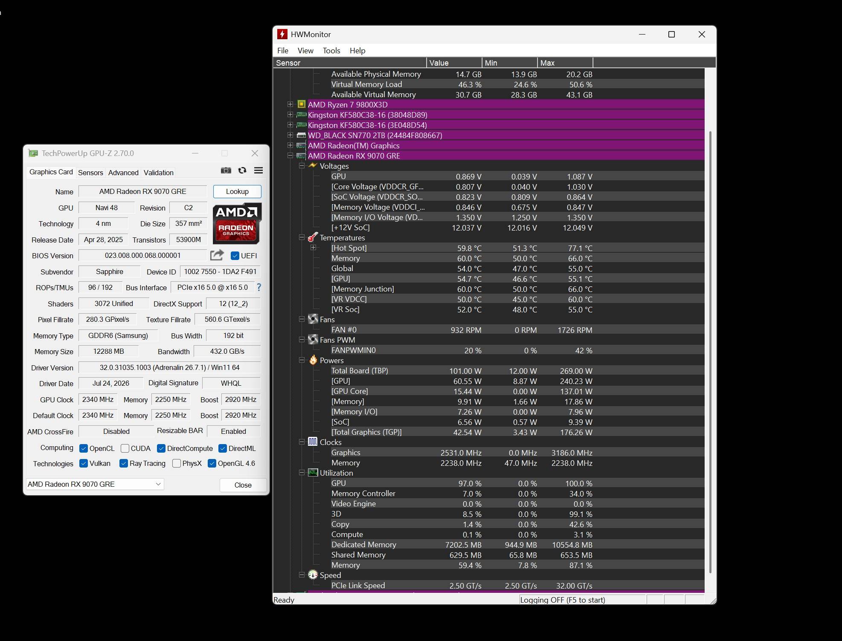Click the AMD Ryzen 7 9800X3D CPU icon
The width and height of the screenshot is (842, 641).
pyautogui.click(x=302, y=104)
